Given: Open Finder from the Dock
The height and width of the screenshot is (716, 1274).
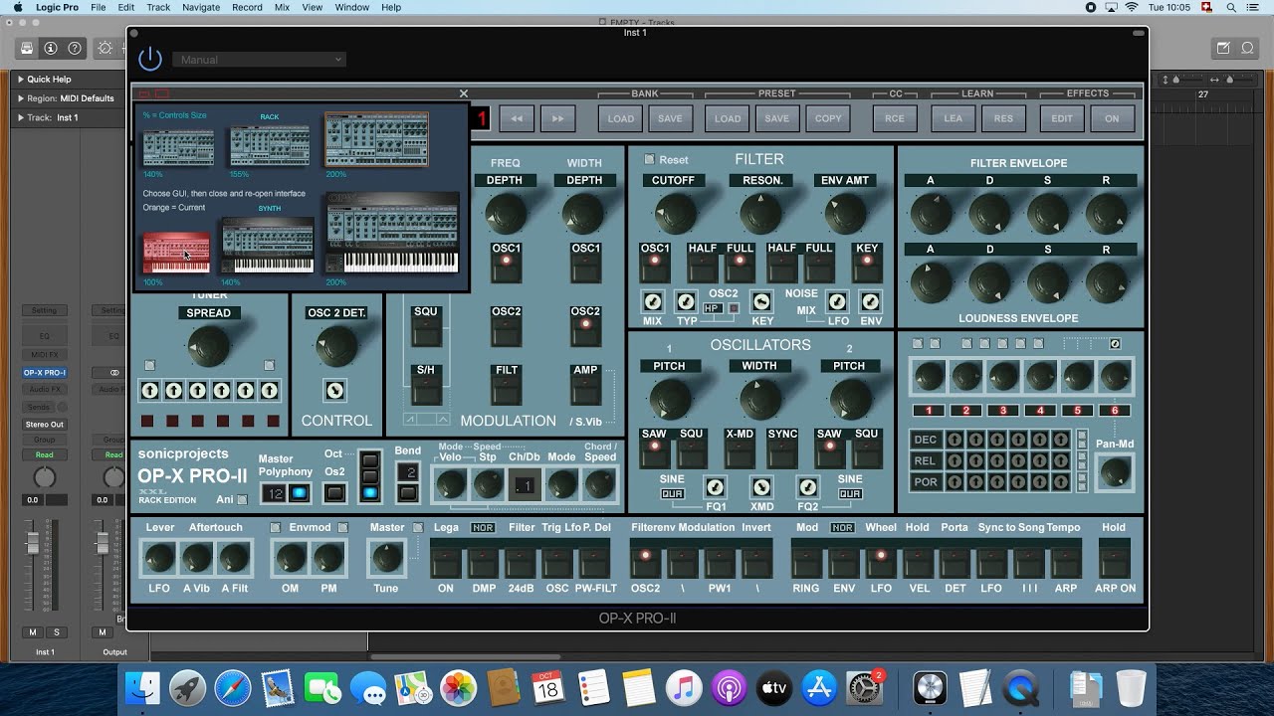Looking at the screenshot, I should pyautogui.click(x=144, y=687).
